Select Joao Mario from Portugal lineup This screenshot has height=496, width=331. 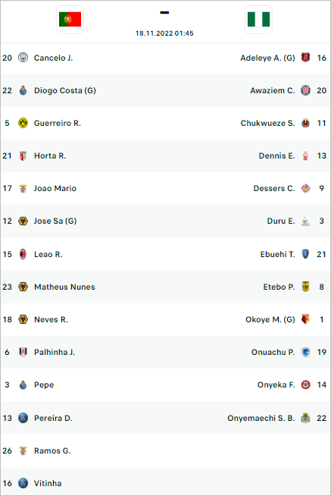click(55, 188)
